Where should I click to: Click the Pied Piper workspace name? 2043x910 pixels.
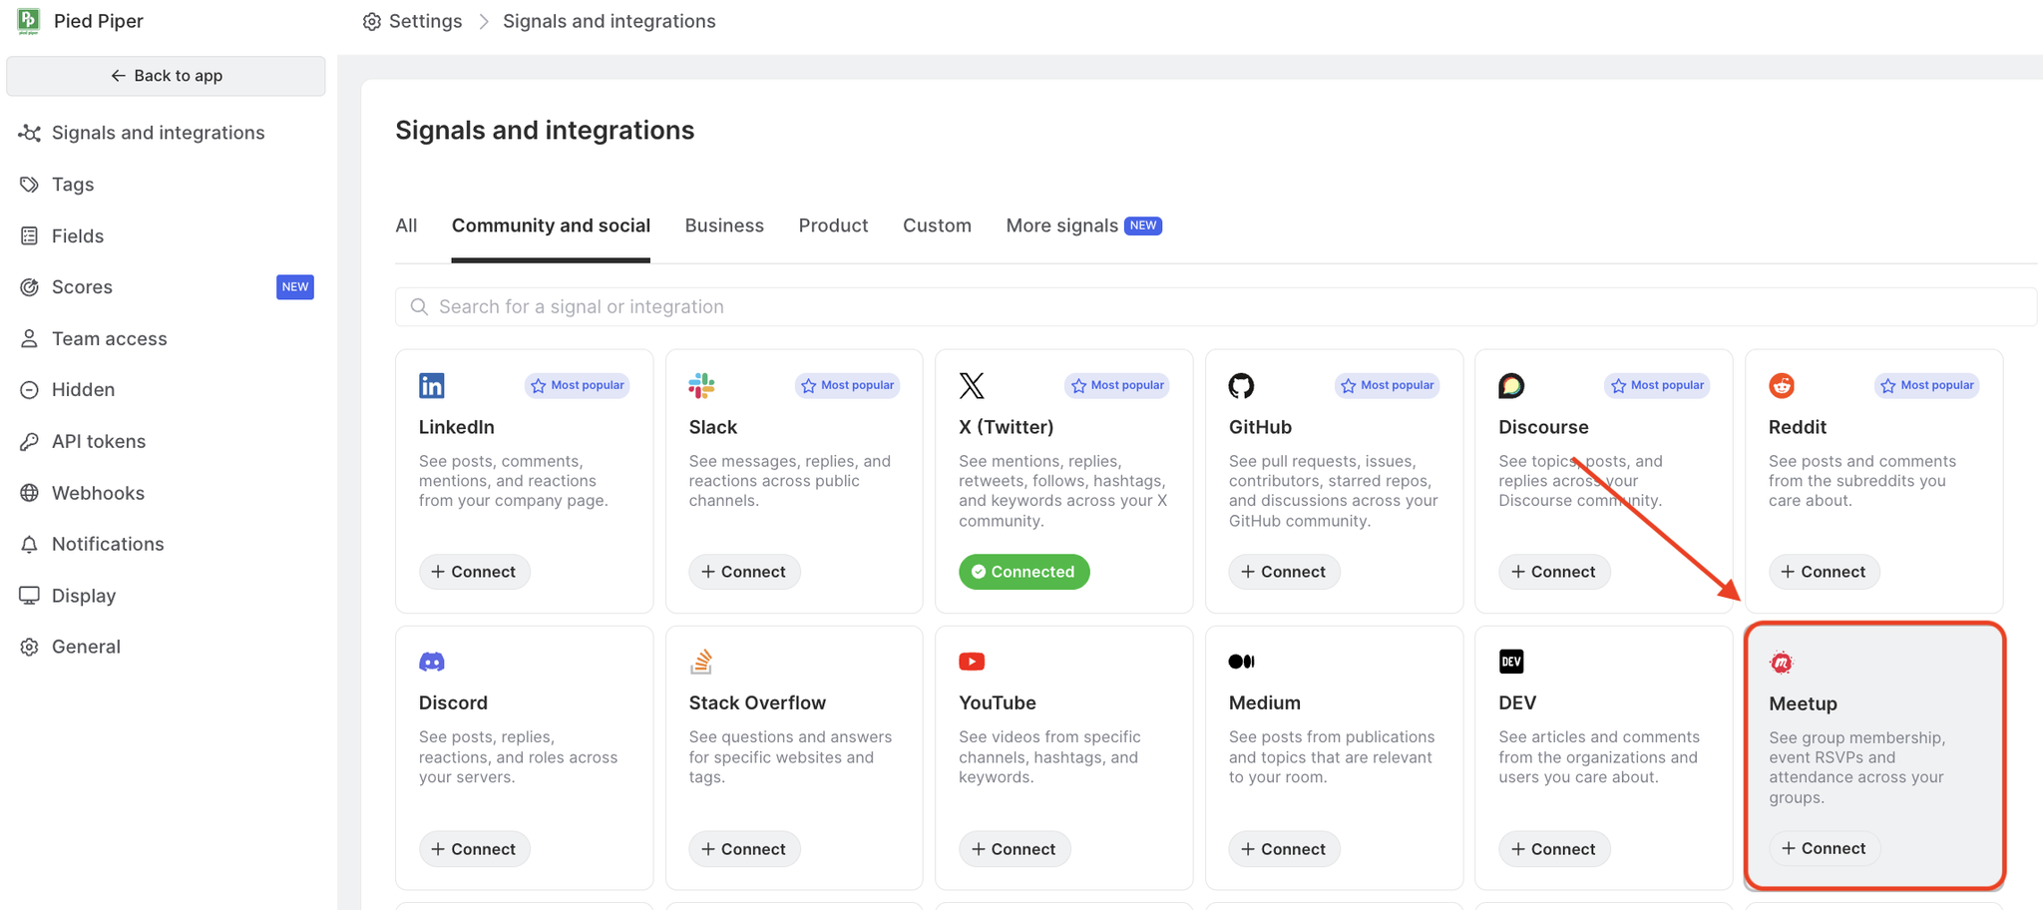[x=99, y=22]
